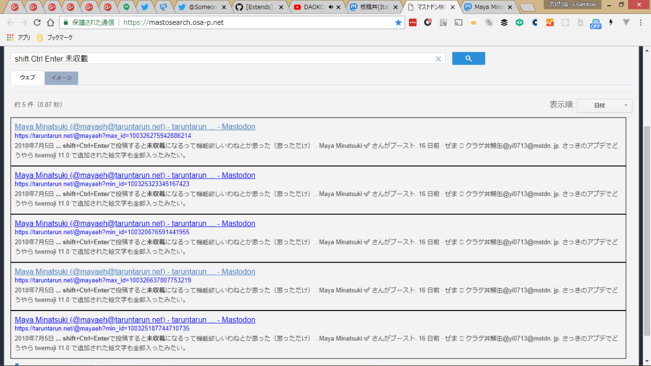Open first Maya Minatsuki result title link
The width and height of the screenshot is (651, 366).
tap(135, 127)
